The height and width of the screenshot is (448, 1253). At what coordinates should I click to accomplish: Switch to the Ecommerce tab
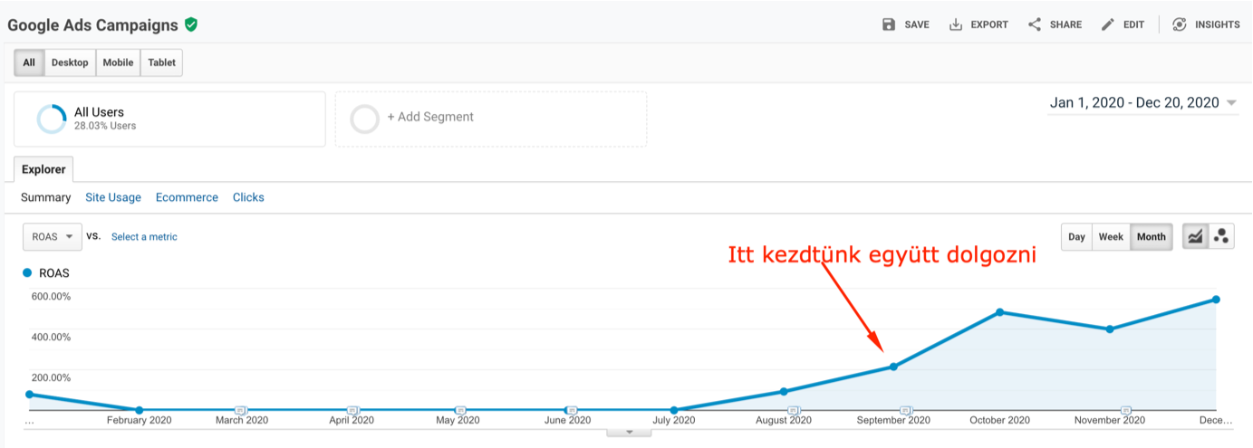coord(187,197)
